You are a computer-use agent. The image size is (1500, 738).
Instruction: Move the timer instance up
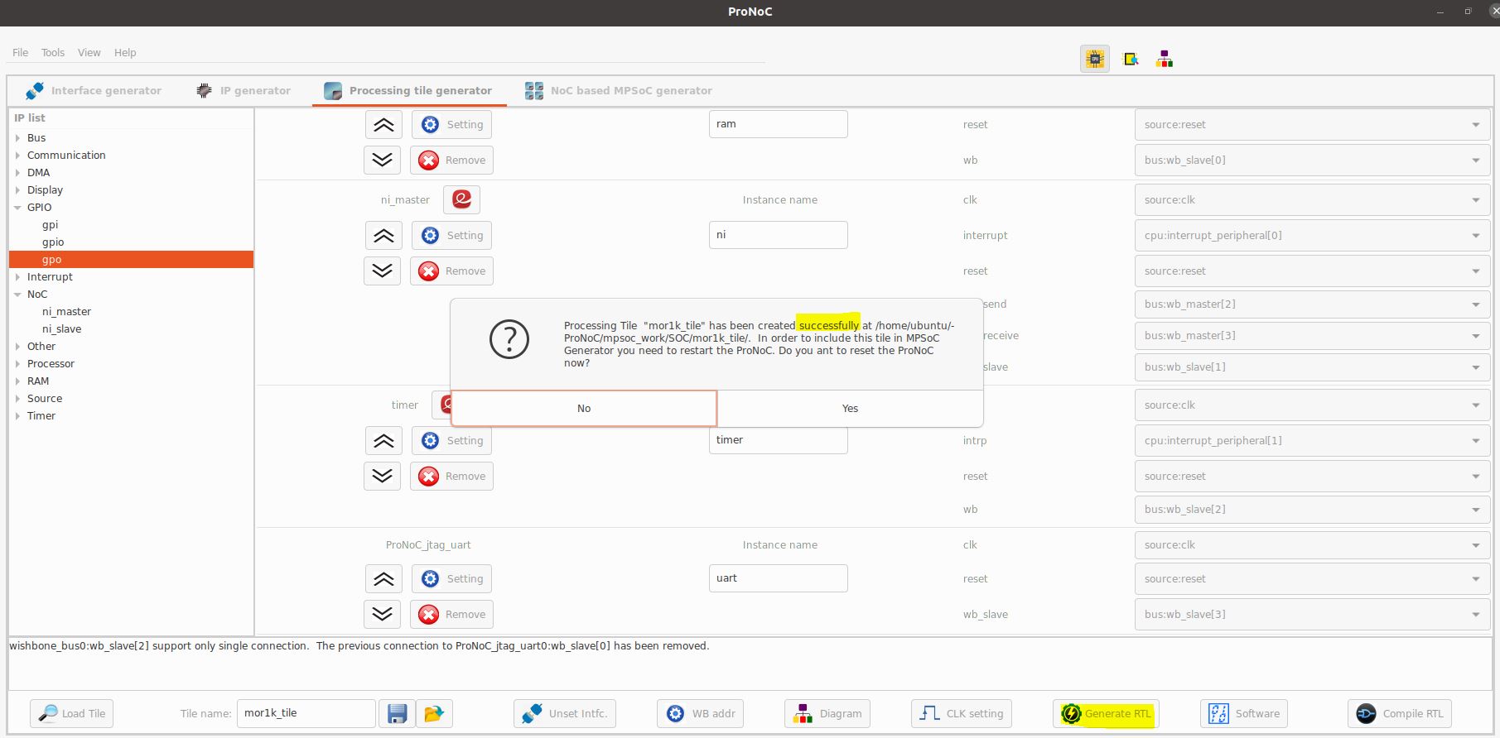[x=383, y=441]
